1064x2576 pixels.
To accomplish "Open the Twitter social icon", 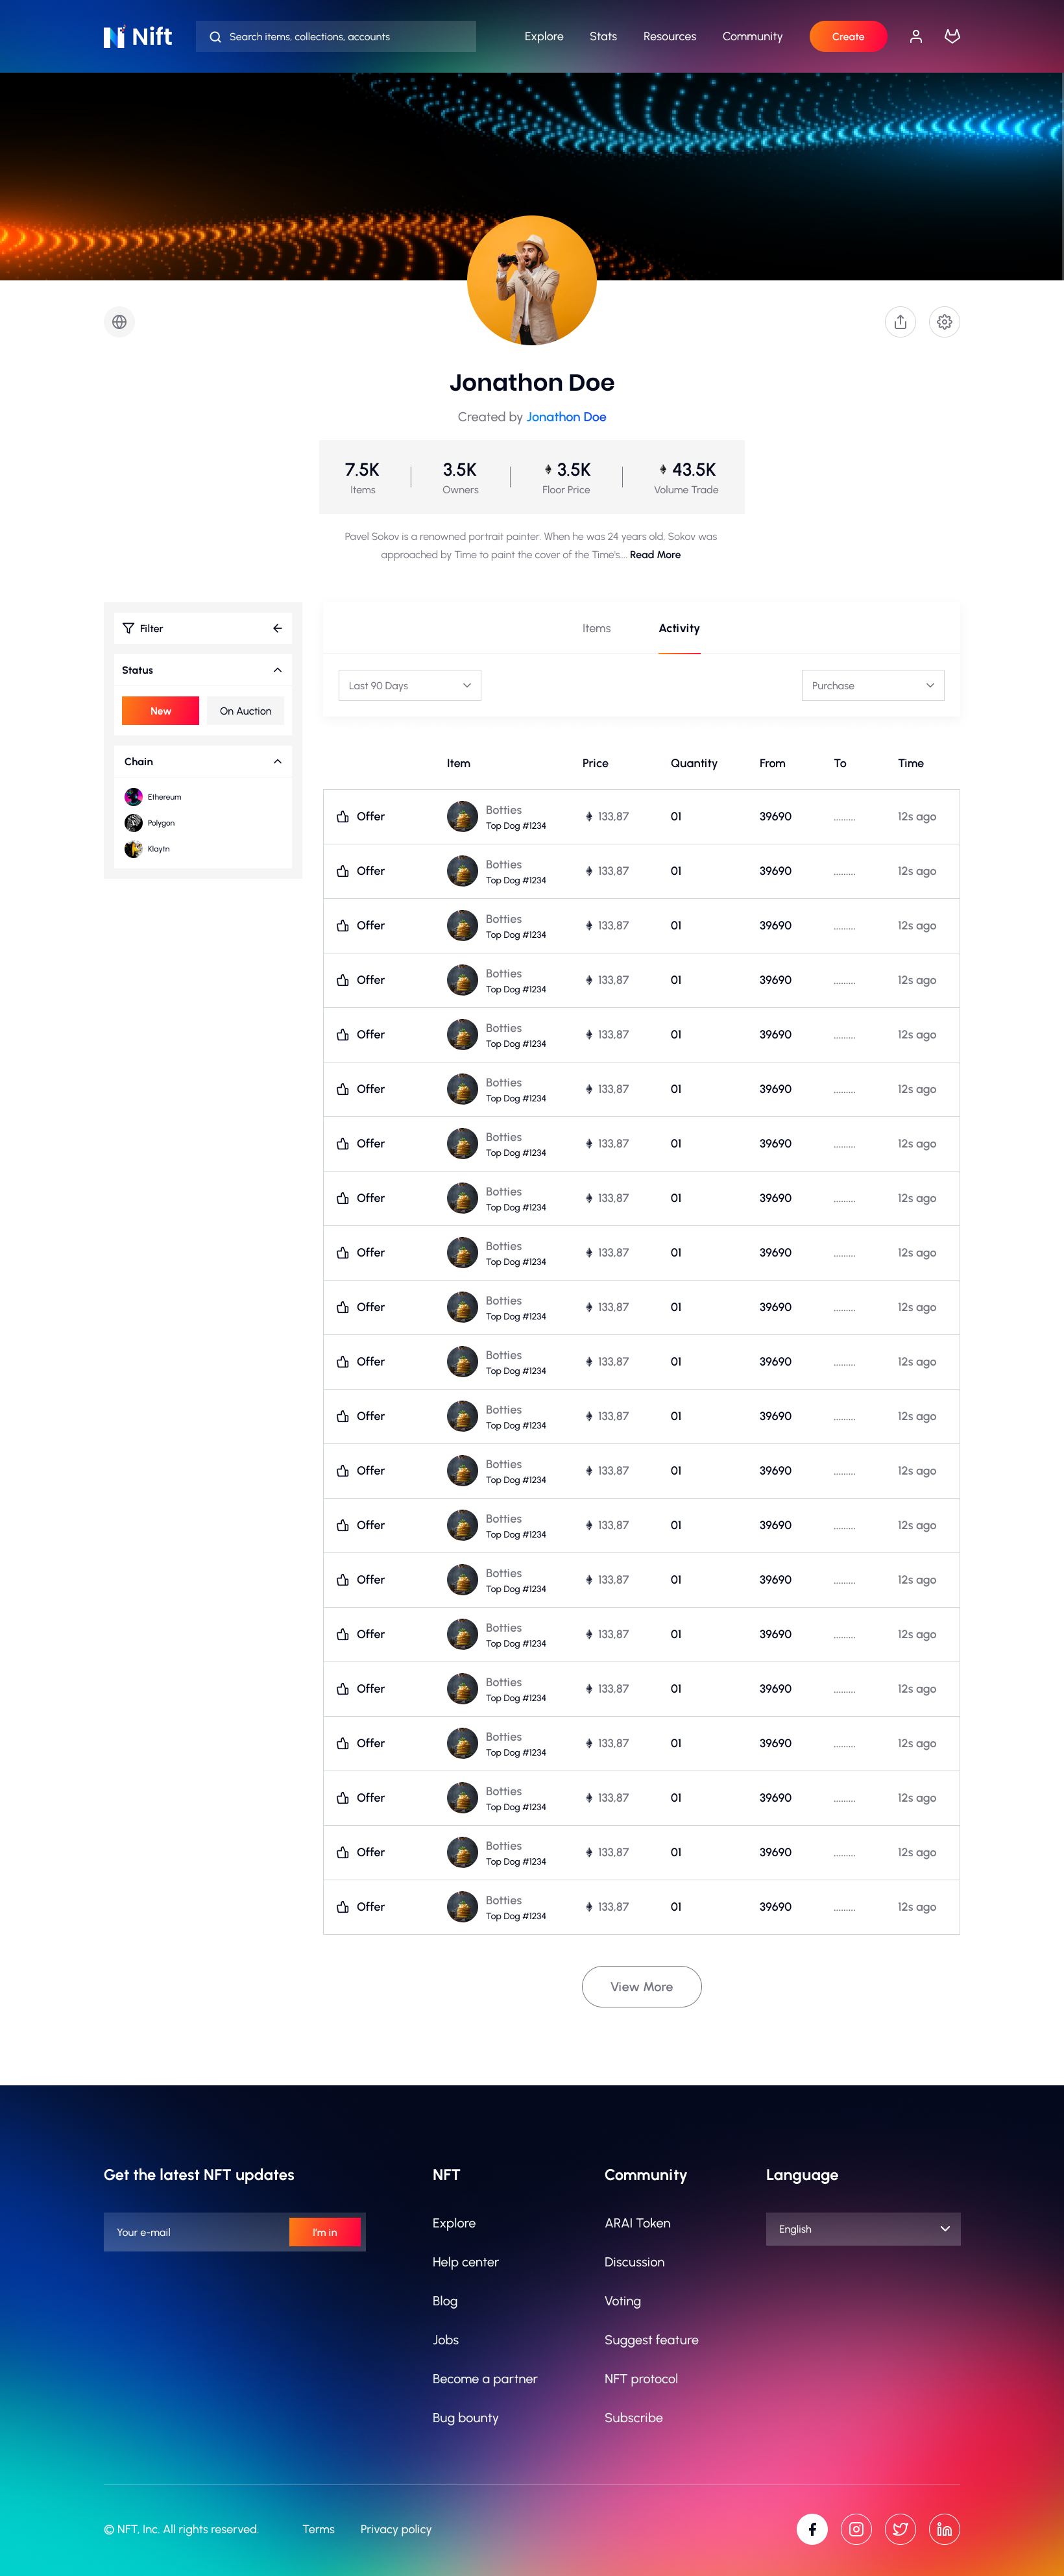I will coord(900,2529).
